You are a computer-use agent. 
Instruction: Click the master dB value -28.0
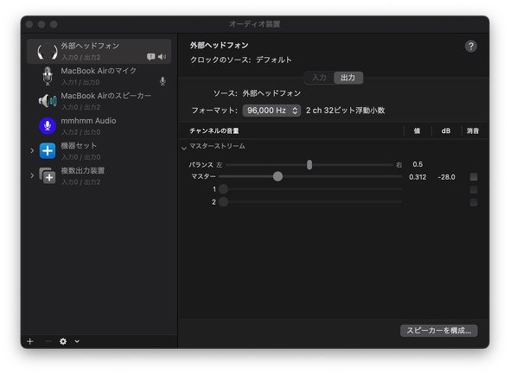(447, 177)
